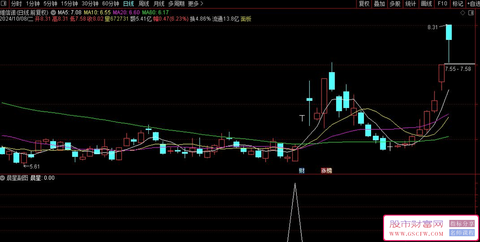This screenshot has width=480, height=242.
Task: Open the F10 company info button
Action: click(443, 4)
